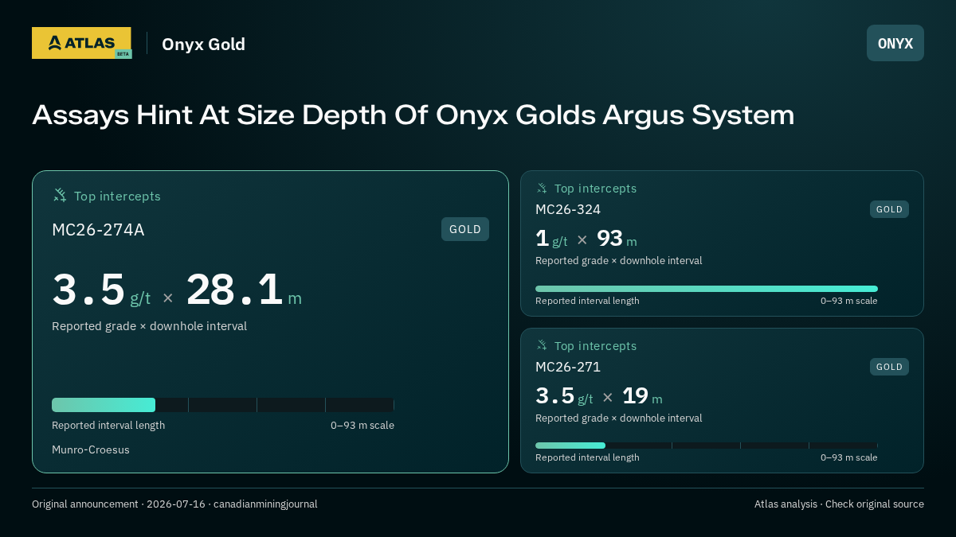The image size is (956, 537).
Task: Click the MC26-324 interval length bar
Action: [x=707, y=289]
